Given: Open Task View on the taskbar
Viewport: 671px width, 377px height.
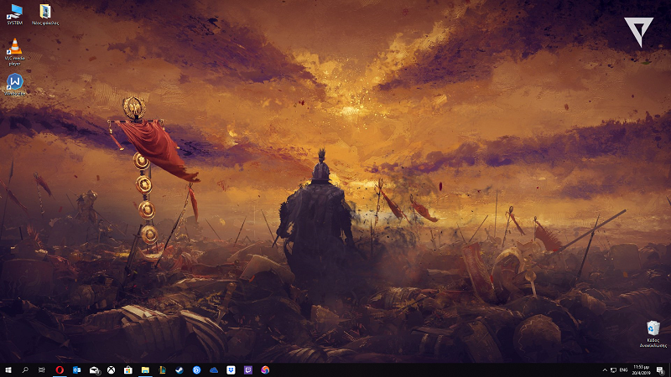Looking at the screenshot, I should point(41,370).
